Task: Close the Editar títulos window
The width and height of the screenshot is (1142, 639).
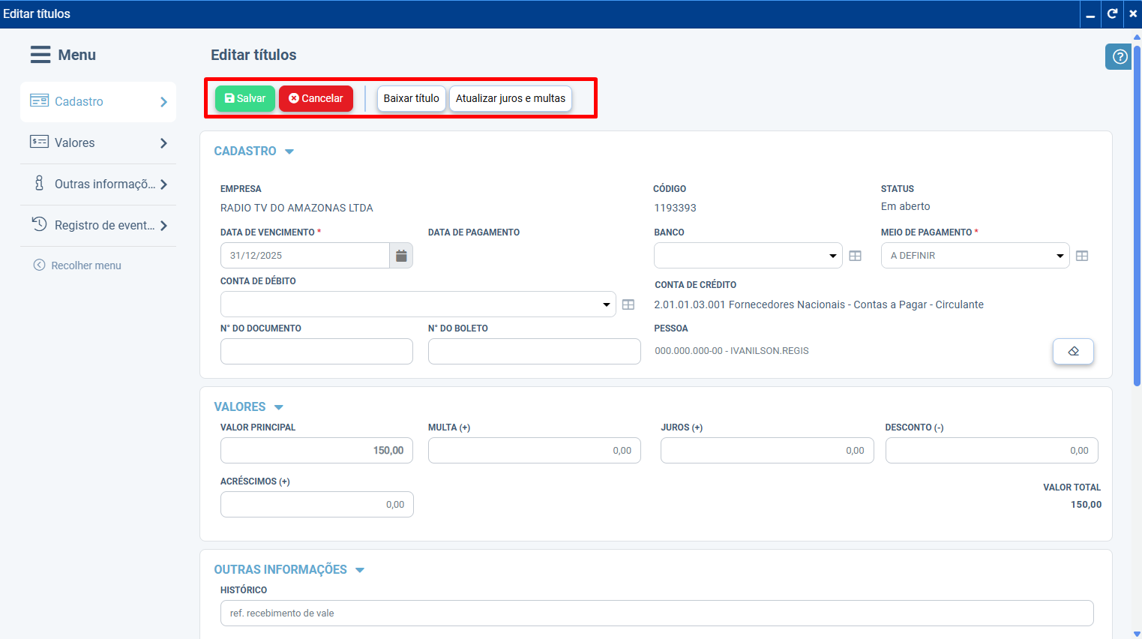Action: pyautogui.click(x=1133, y=13)
